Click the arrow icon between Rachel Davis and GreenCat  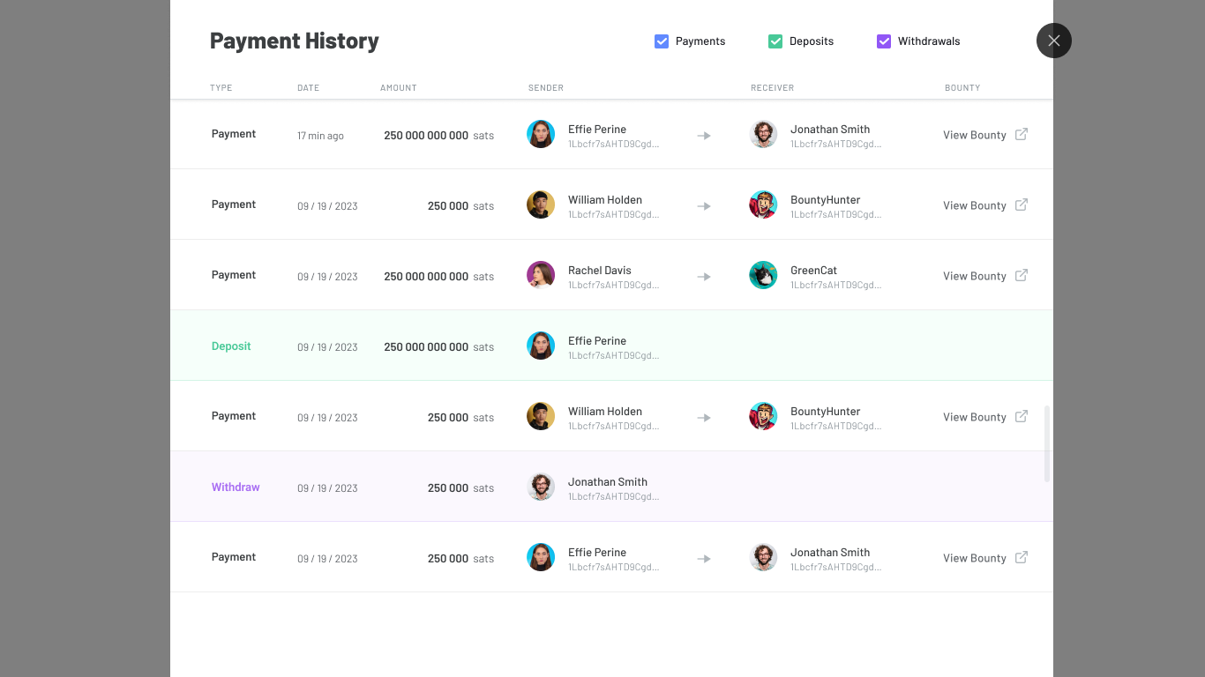pos(703,276)
